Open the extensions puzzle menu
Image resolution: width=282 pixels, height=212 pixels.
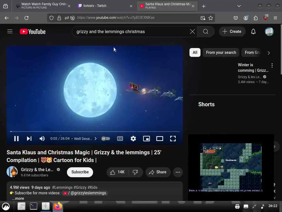[x=256, y=18]
